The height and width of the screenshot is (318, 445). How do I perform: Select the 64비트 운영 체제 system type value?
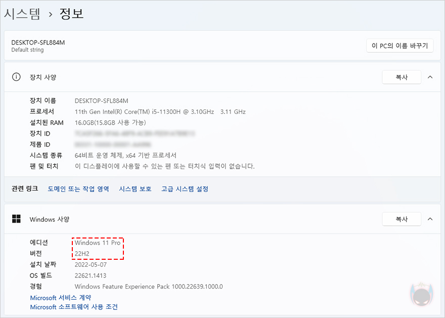[x=125, y=155]
